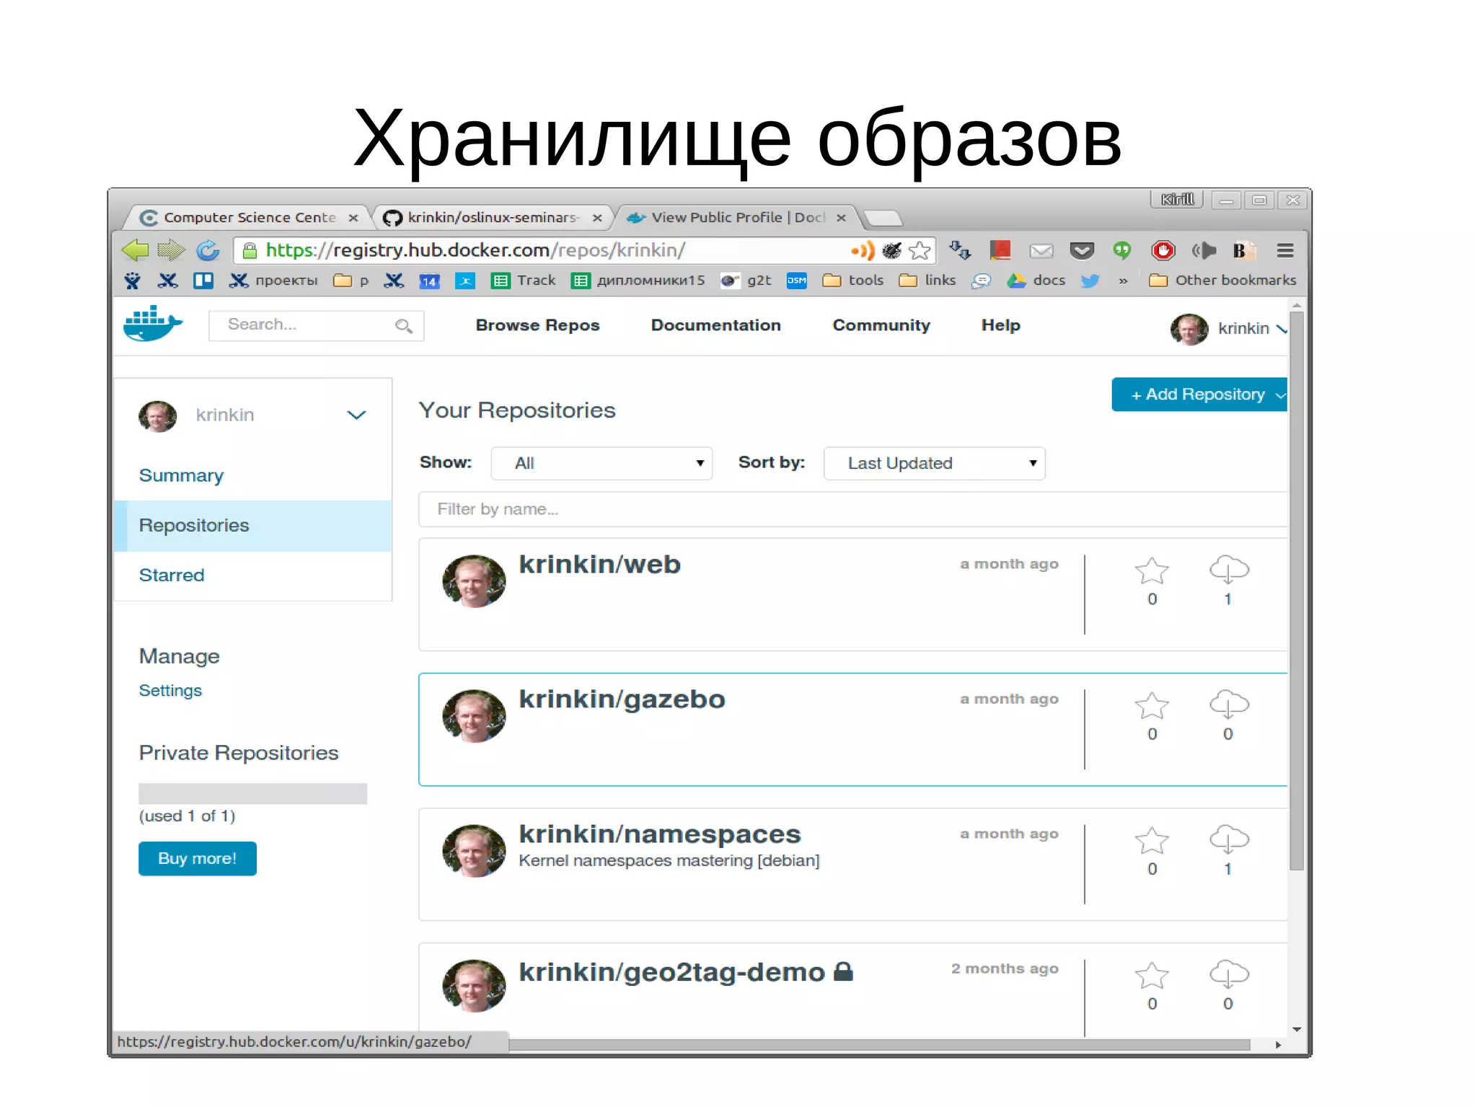Image resolution: width=1477 pixels, height=1107 pixels.
Task: Click the red power extension icon
Action: [x=1163, y=250]
